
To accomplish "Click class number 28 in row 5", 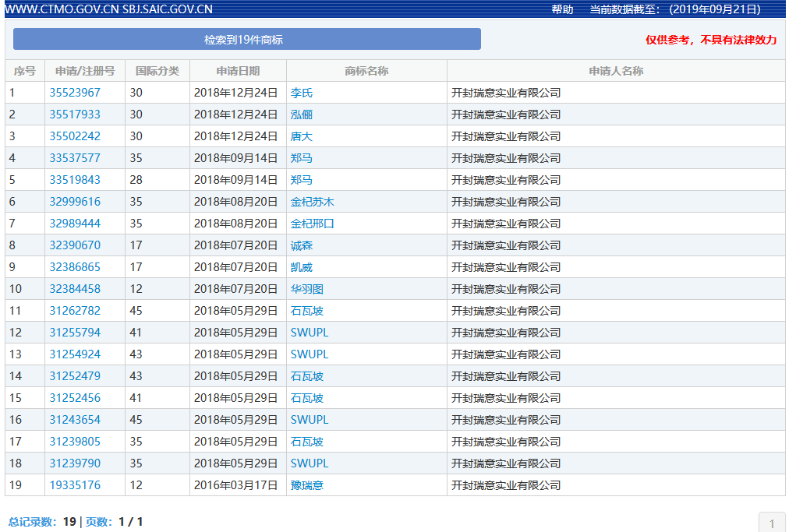I will (136, 180).
